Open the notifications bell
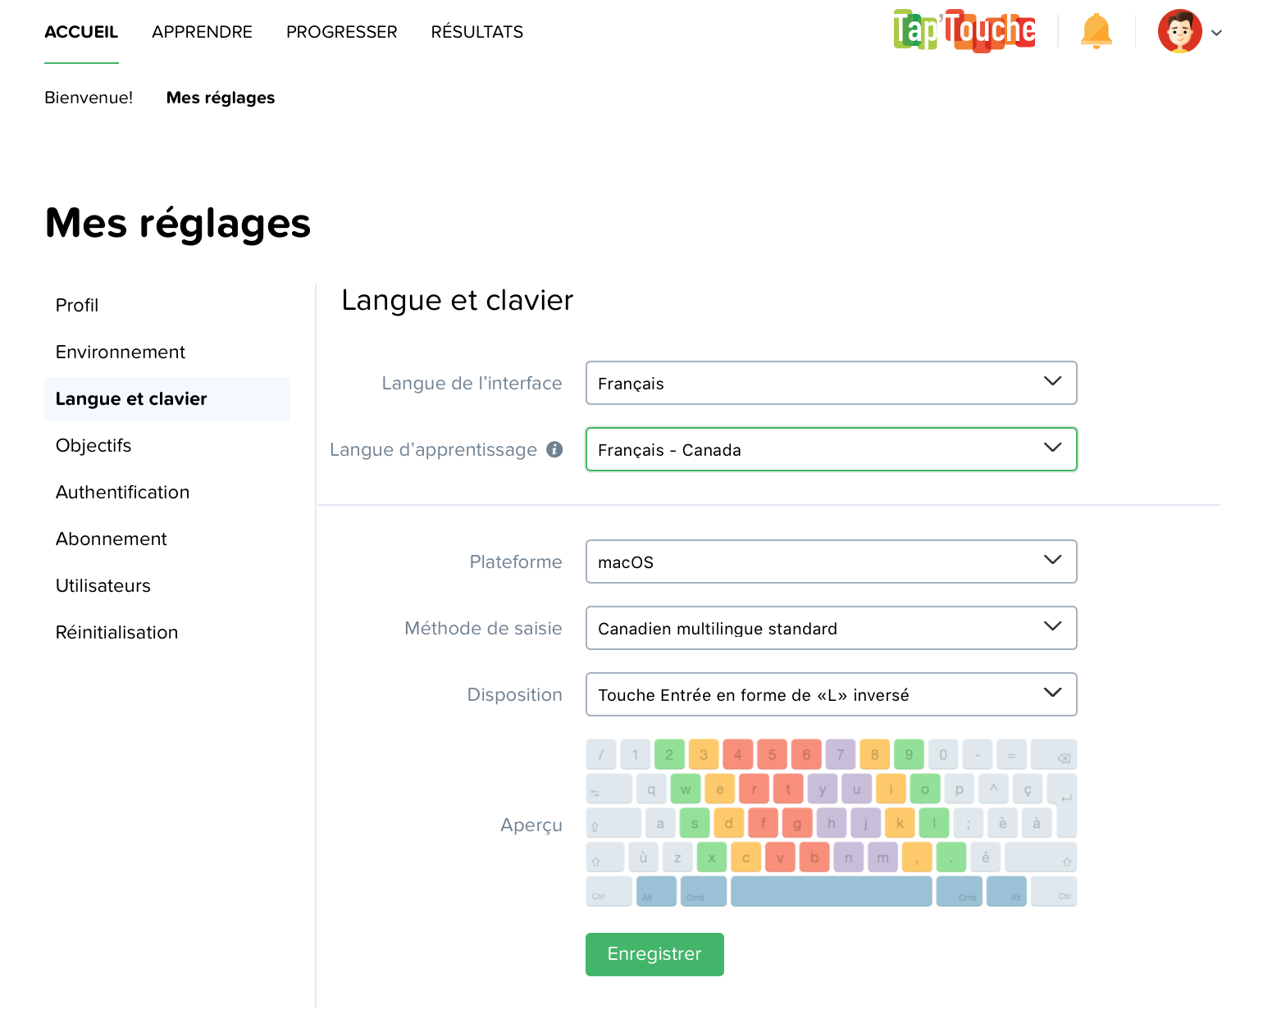Image resolution: width=1263 pixels, height=1023 pixels. pyautogui.click(x=1097, y=30)
